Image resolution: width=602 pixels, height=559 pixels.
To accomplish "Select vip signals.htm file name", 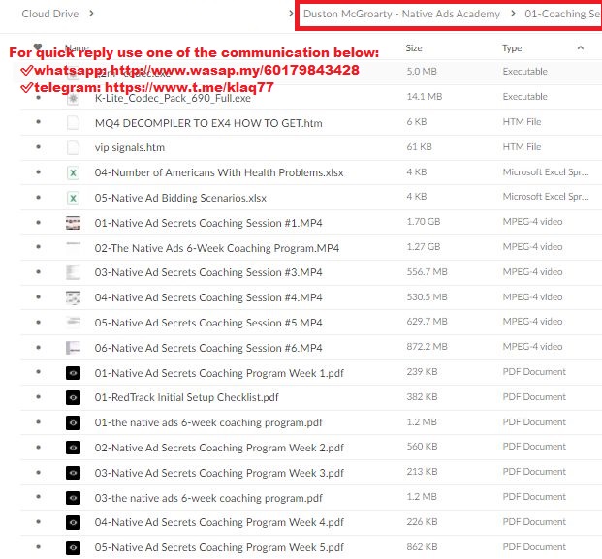I will pyautogui.click(x=130, y=147).
